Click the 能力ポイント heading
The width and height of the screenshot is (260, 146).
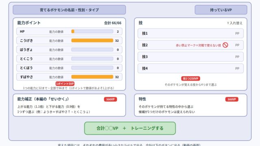coord(29,23)
